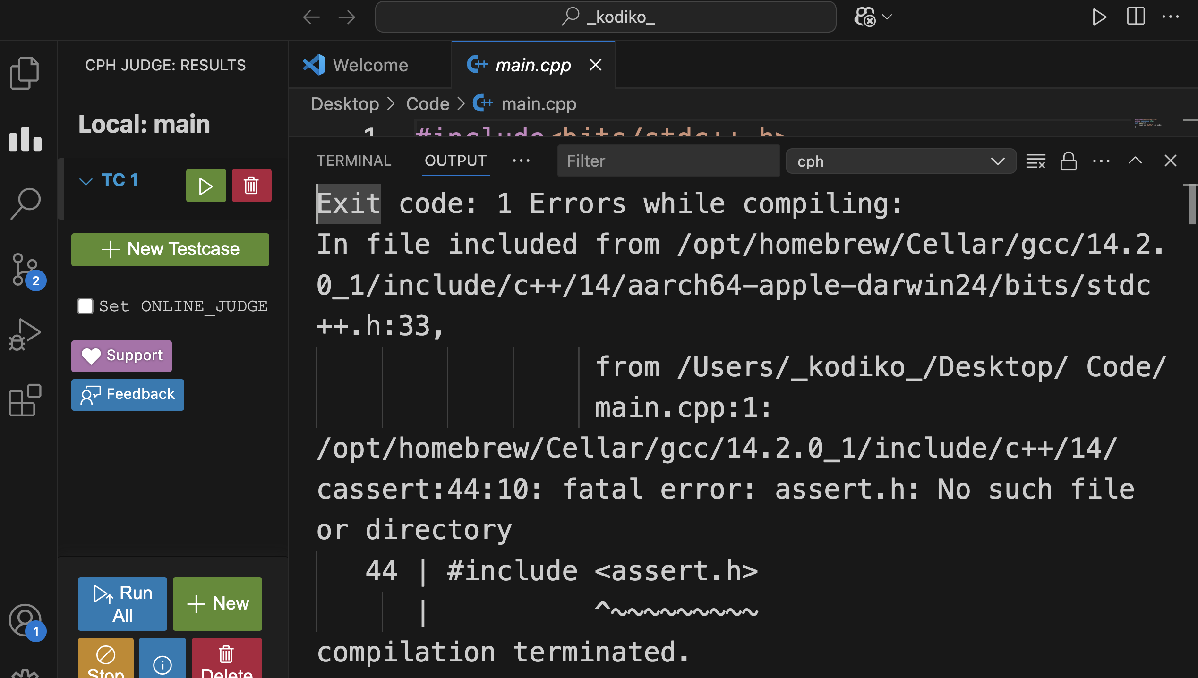Click the New Testcase button
The width and height of the screenshot is (1198, 678).
pyautogui.click(x=170, y=249)
